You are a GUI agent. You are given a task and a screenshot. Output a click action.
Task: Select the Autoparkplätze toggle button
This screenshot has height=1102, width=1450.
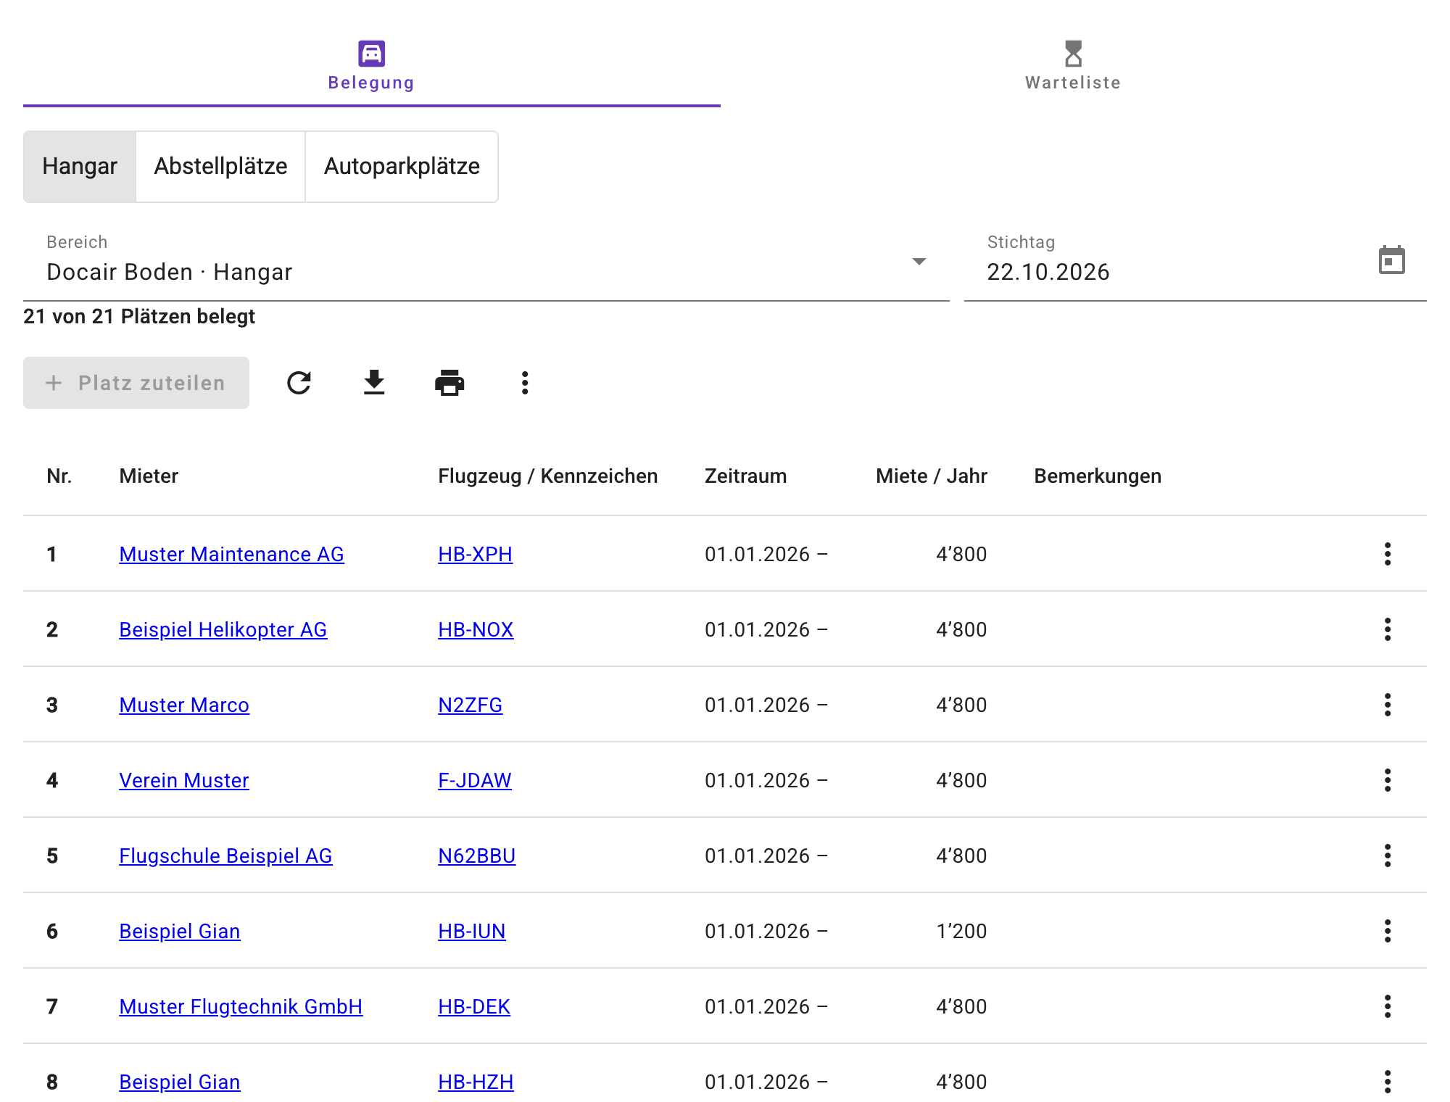point(402,166)
